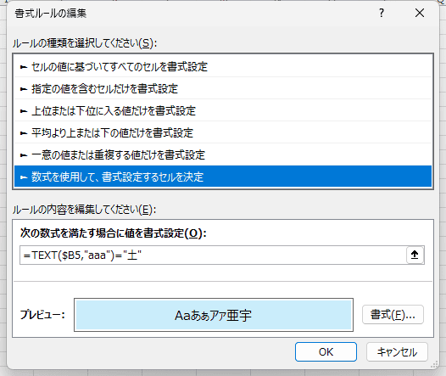Click arrow bullet beside 一意の値または重複 rule
This screenshot has height=376, width=446.
(x=24, y=155)
